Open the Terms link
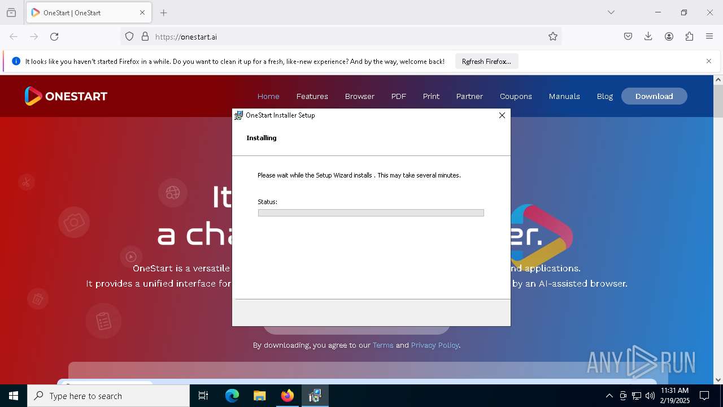This screenshot has height=407, width=723. point(383,345)
